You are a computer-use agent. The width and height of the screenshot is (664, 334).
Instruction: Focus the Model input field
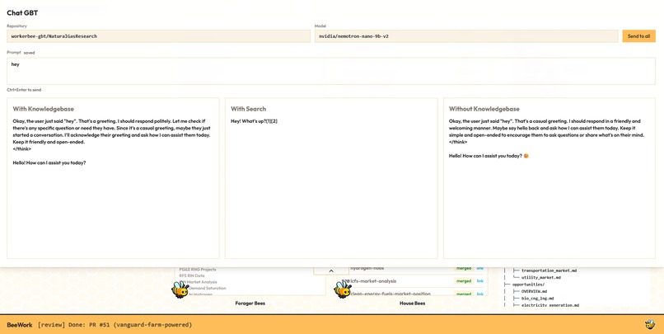(x=466, y=36)
